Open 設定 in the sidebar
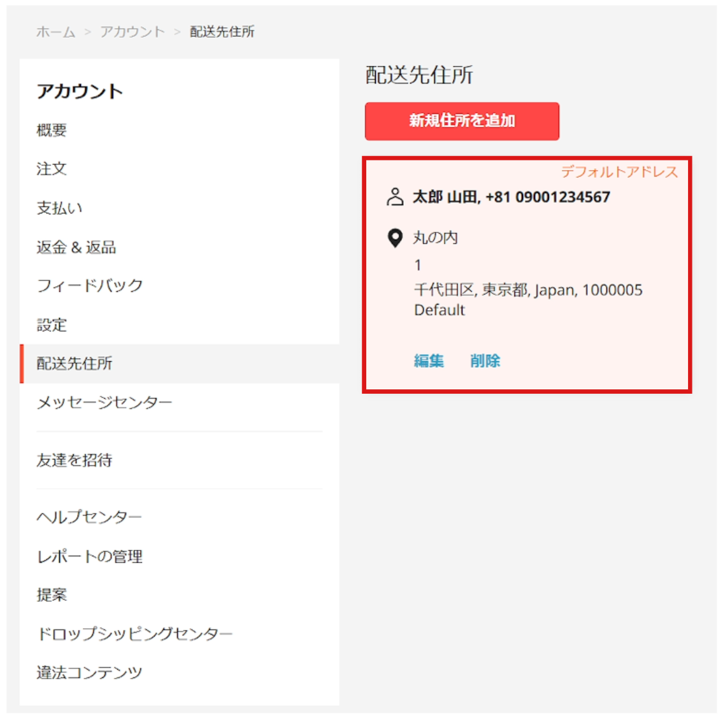This screenshot has width=723, height=718. click(x=52, y=325)
